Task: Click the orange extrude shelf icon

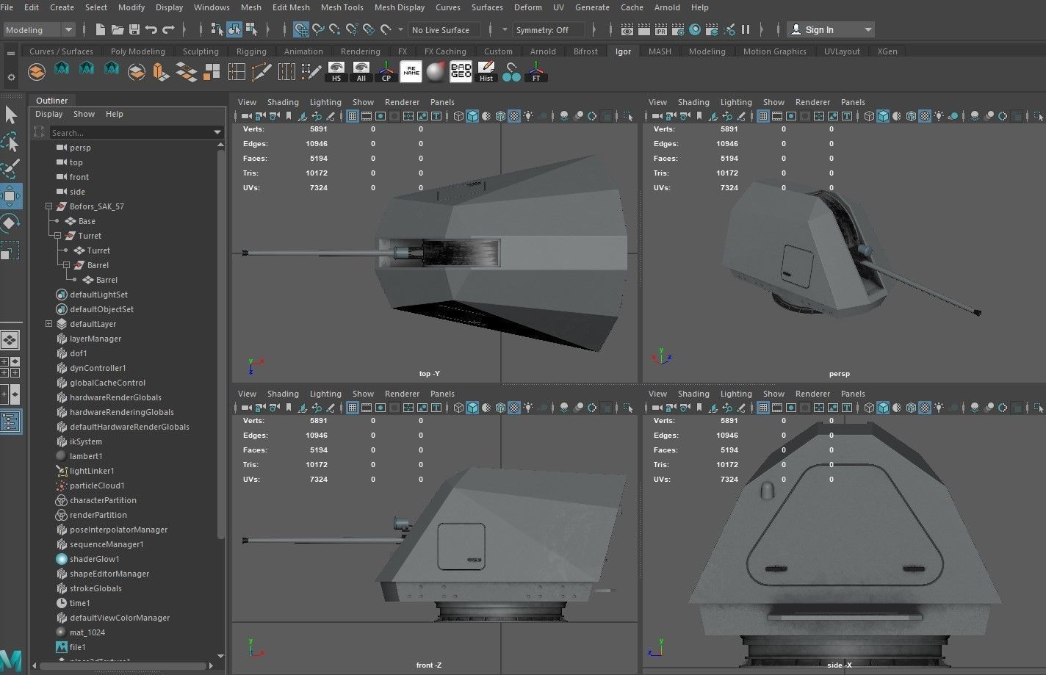Action: click(161, 71)
